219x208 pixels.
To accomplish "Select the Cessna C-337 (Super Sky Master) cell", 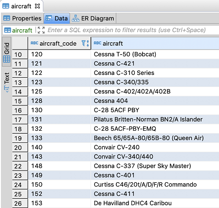I will [155, 166].
